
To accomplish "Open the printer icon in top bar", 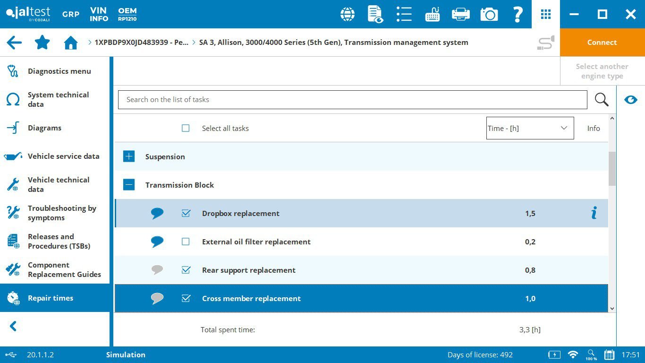I will 460,14.
